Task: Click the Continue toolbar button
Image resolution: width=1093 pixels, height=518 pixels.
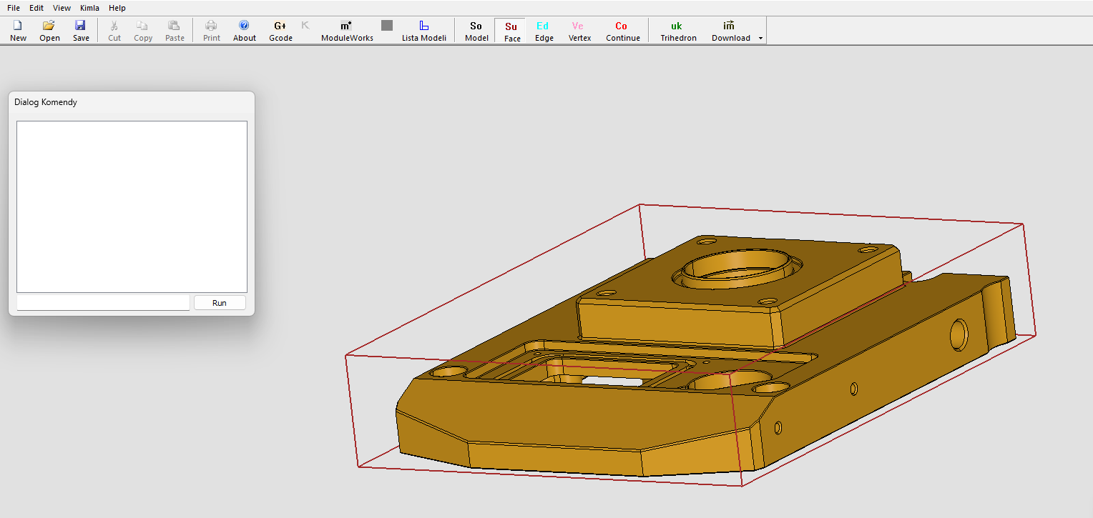Action: pos(622,31)
